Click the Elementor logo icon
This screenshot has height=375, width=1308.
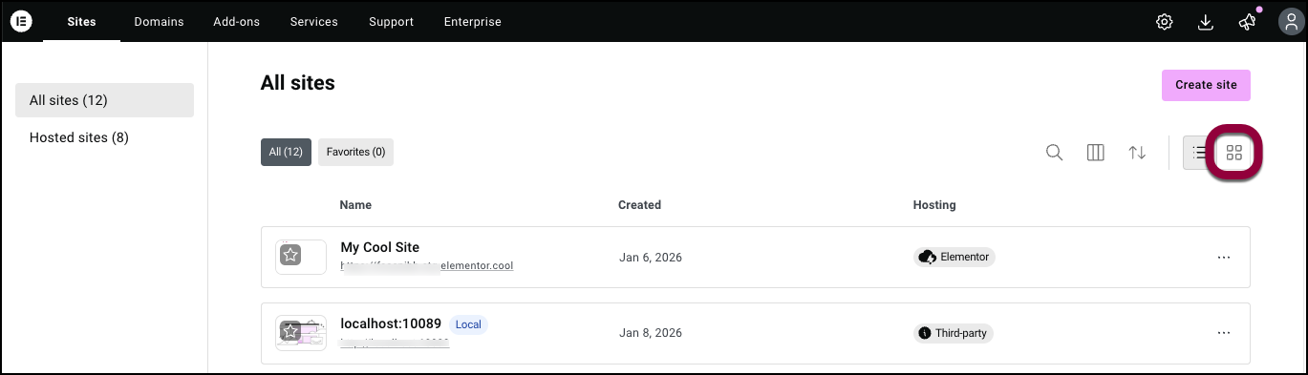coord(21,21)
